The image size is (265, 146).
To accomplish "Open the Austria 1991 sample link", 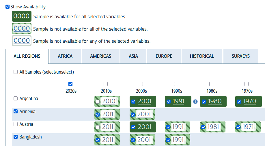I will (178, 127).
